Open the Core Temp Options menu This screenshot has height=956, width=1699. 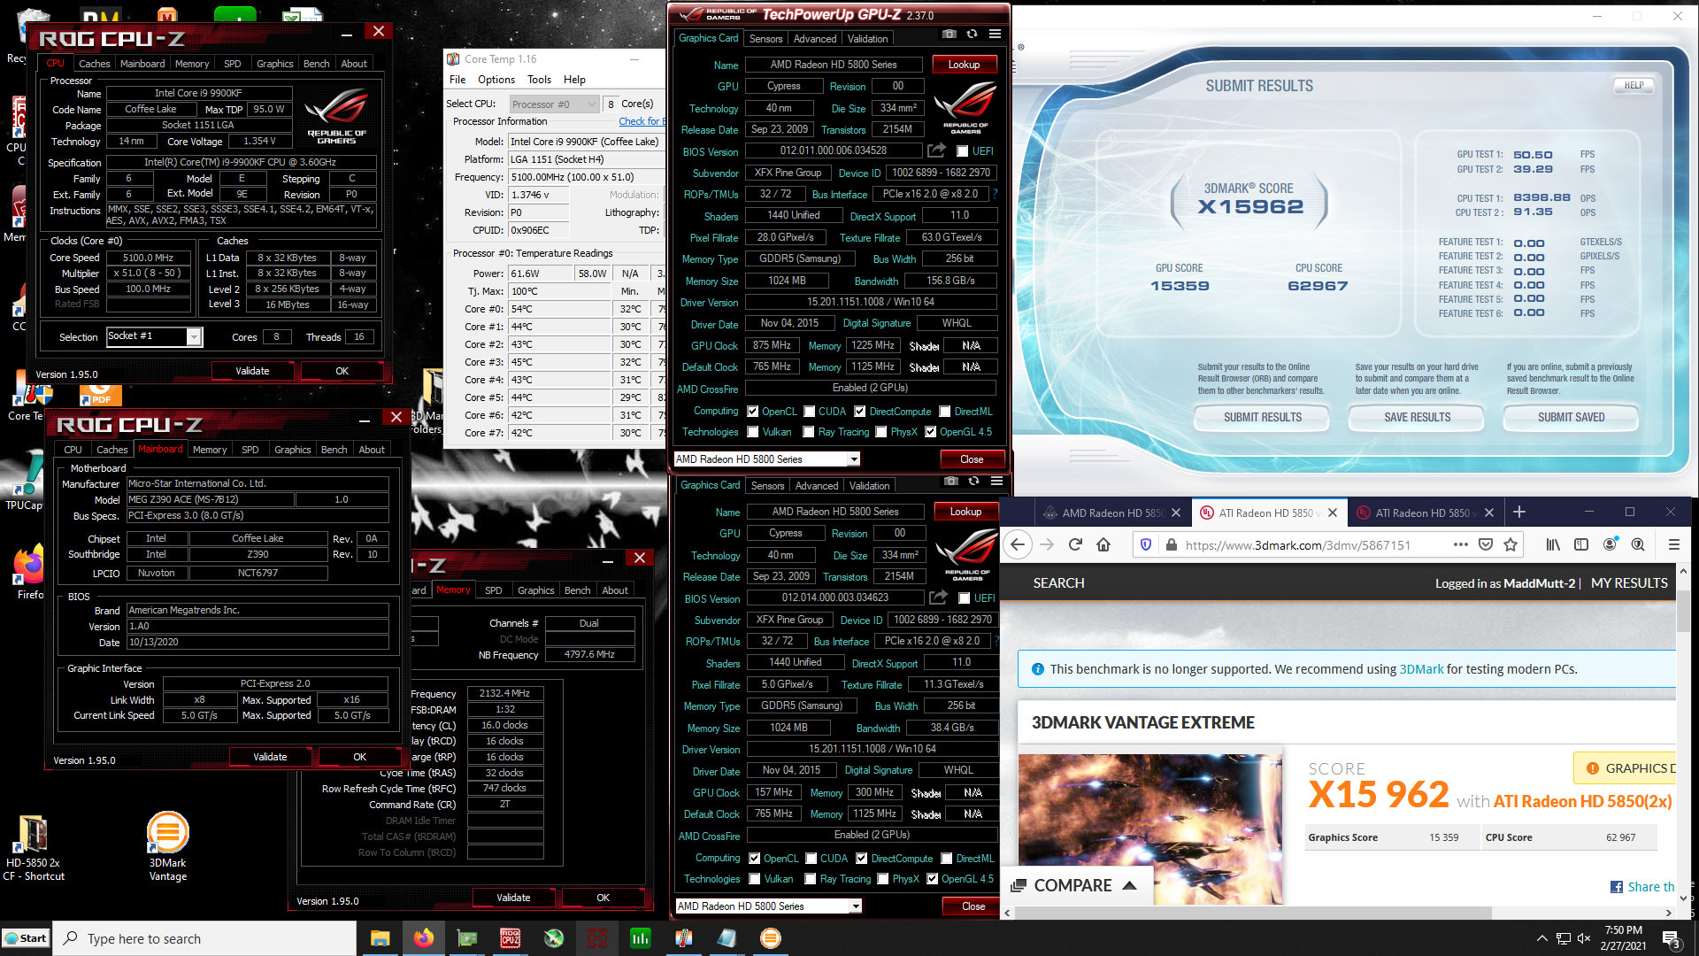pyautogui.click(x=496, y=80)
